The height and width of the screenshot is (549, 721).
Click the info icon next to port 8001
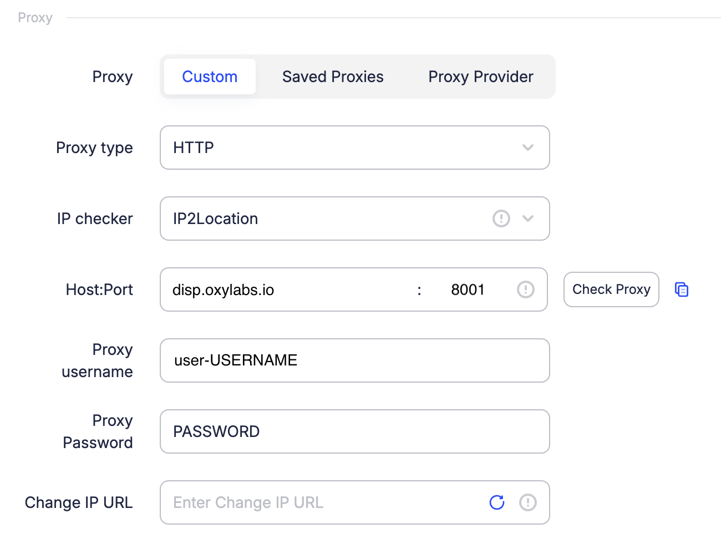[x=525, y=289]
